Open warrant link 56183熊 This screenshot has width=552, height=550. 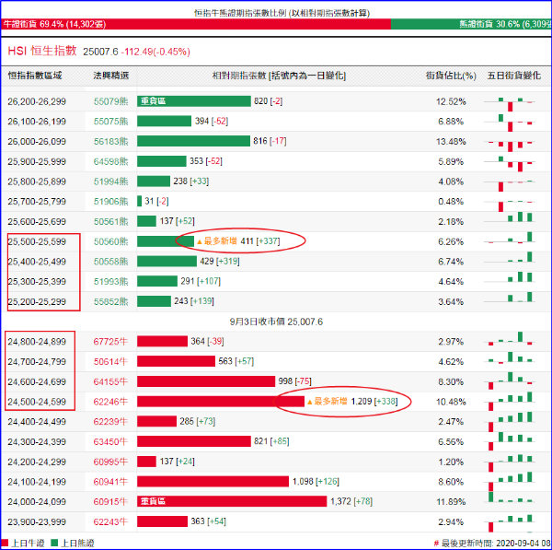coord(110,142)
